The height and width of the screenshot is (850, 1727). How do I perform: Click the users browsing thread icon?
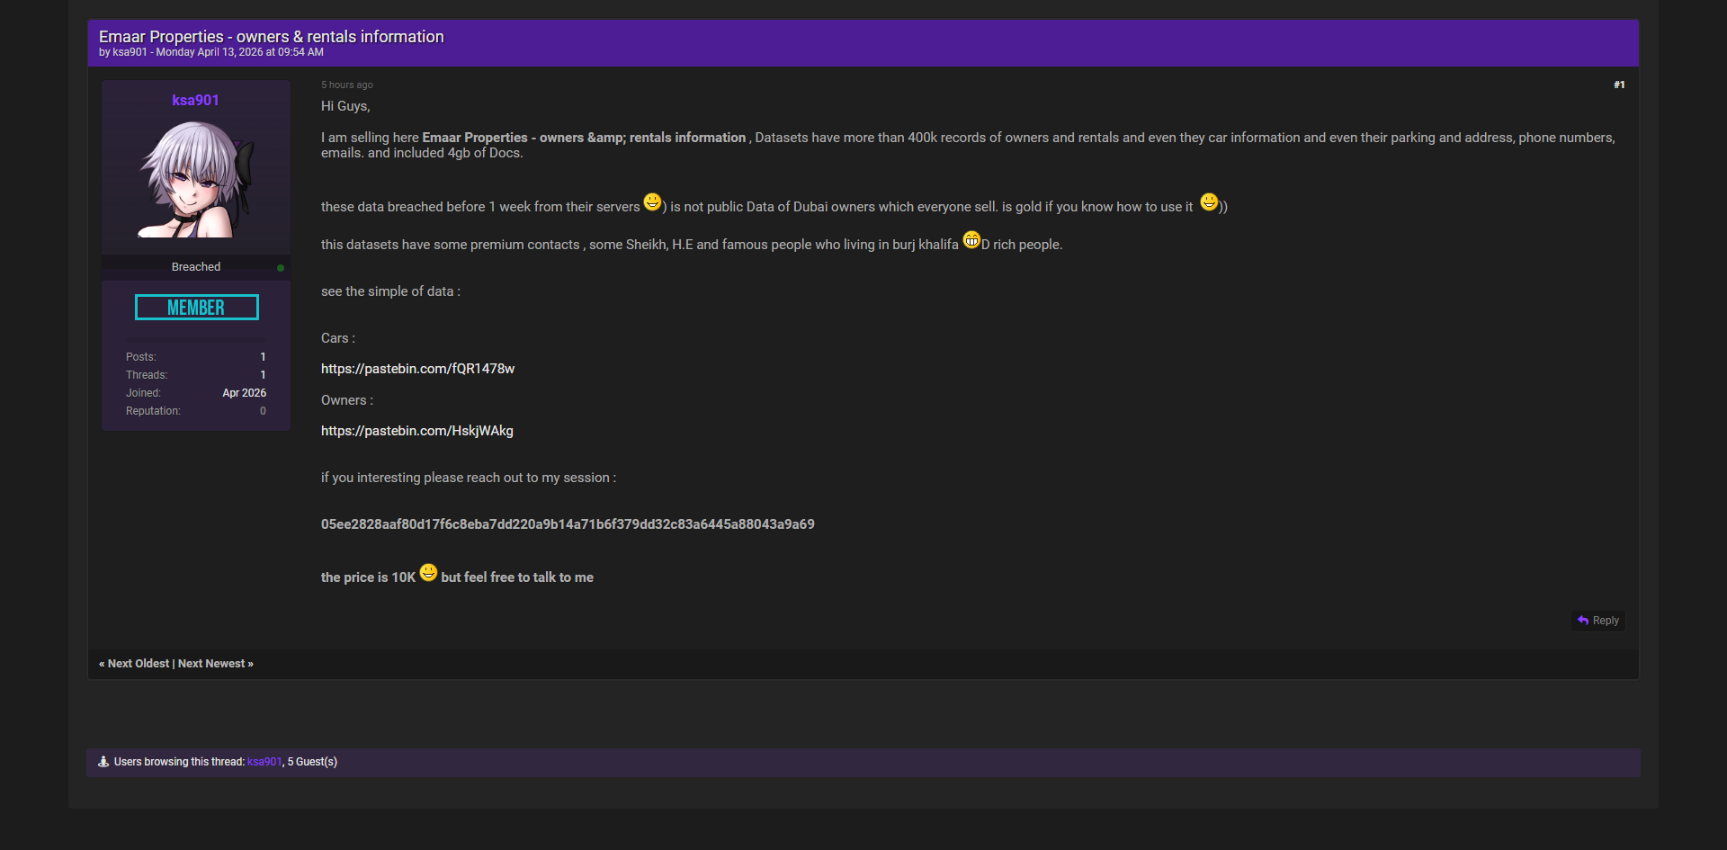pos(103,762)
